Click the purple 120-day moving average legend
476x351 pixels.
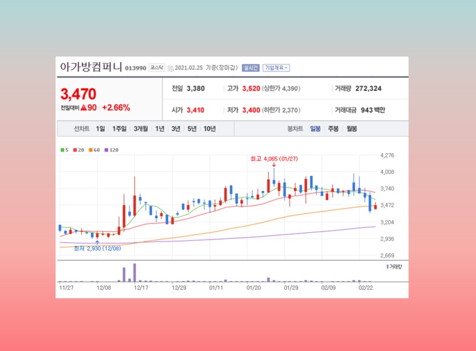112,150
